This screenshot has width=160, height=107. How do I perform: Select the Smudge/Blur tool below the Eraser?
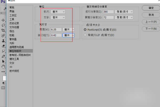coord(3,51)
